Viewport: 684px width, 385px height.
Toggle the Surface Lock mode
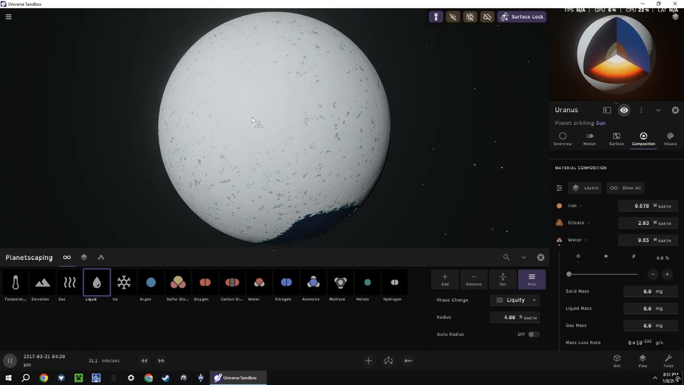(522, 17)
